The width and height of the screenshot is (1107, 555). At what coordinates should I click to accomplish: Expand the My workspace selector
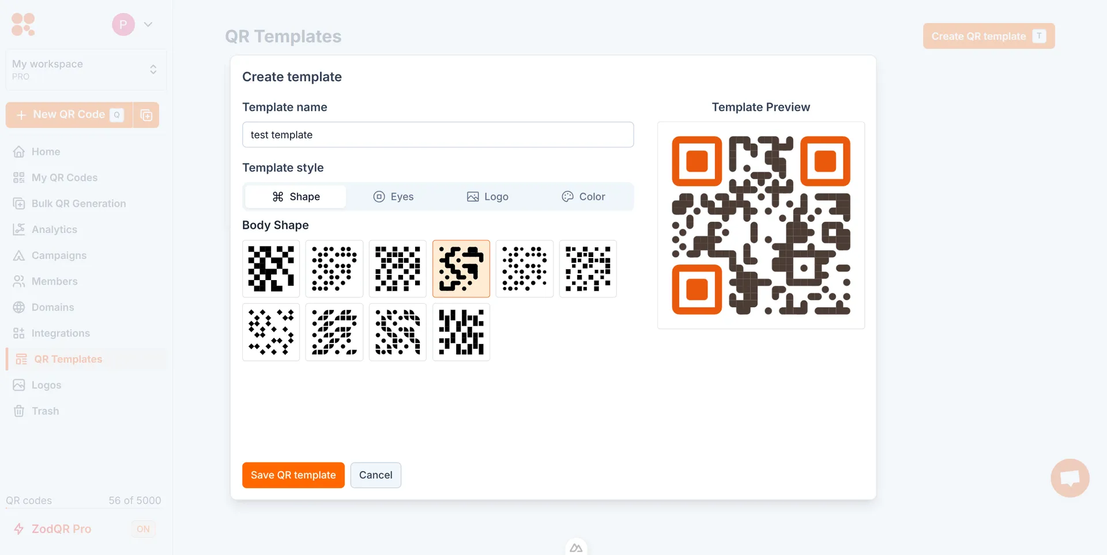86,70
